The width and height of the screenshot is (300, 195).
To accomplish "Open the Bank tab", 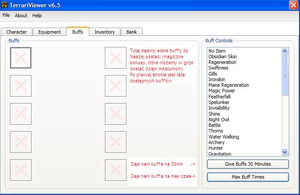I will pos(132,32).
